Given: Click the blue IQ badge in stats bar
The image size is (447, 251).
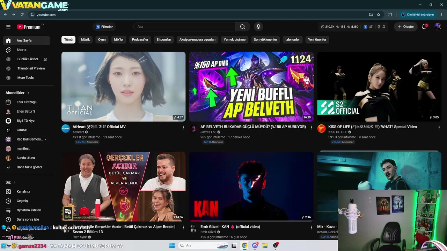Looking at the screenshot, I should (365, 27).
